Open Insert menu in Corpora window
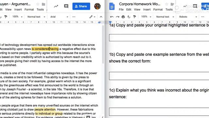 (147, 10)
